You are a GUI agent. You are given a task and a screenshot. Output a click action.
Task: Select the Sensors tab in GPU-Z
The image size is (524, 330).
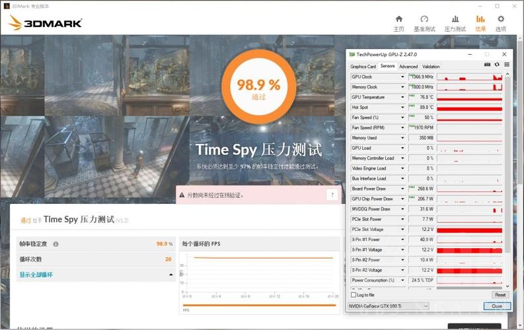[x=387, y=66]
